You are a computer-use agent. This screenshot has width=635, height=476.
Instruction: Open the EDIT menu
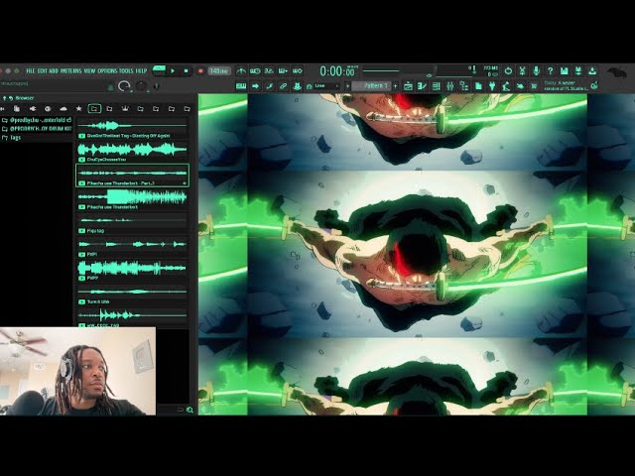(42, 70)
